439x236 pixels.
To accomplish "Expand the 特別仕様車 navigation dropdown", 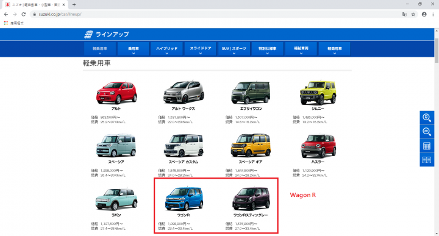I will point(268,49).
